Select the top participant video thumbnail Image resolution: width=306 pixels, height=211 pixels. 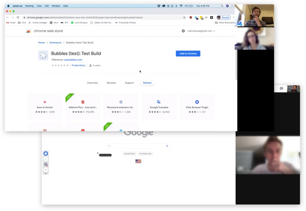click(254, 15)
